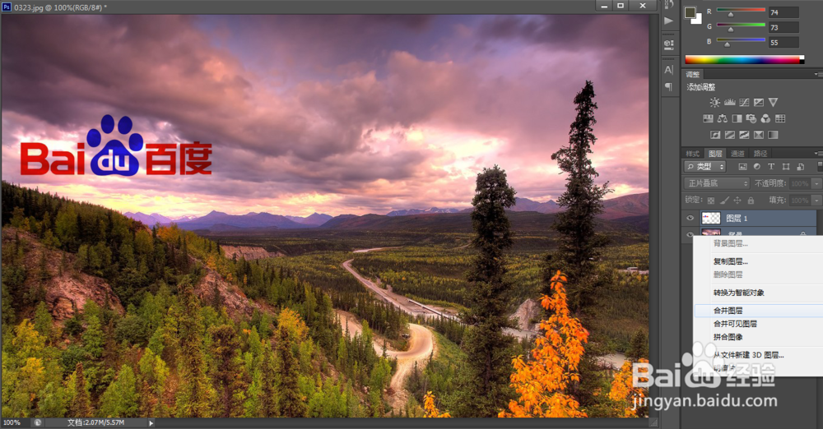The image size is (823, 429).
Task: Open the Actions panel play icon
Action: click(668, 21)
